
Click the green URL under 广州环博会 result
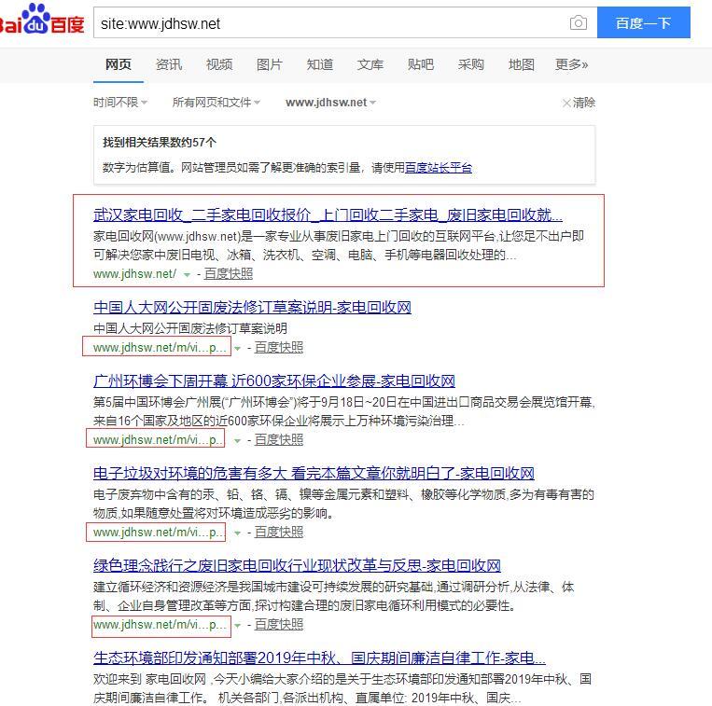pos(158,439)
